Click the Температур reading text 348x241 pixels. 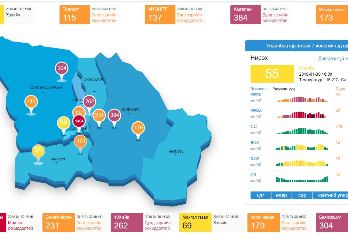[x=323, y=80]
